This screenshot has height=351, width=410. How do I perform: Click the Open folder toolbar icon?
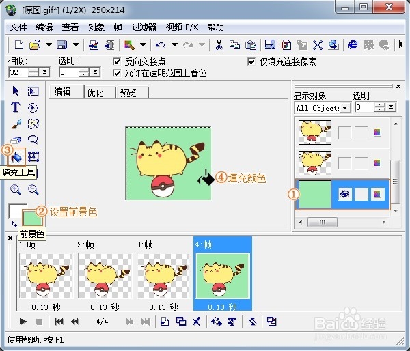click(x=35, y=45)
